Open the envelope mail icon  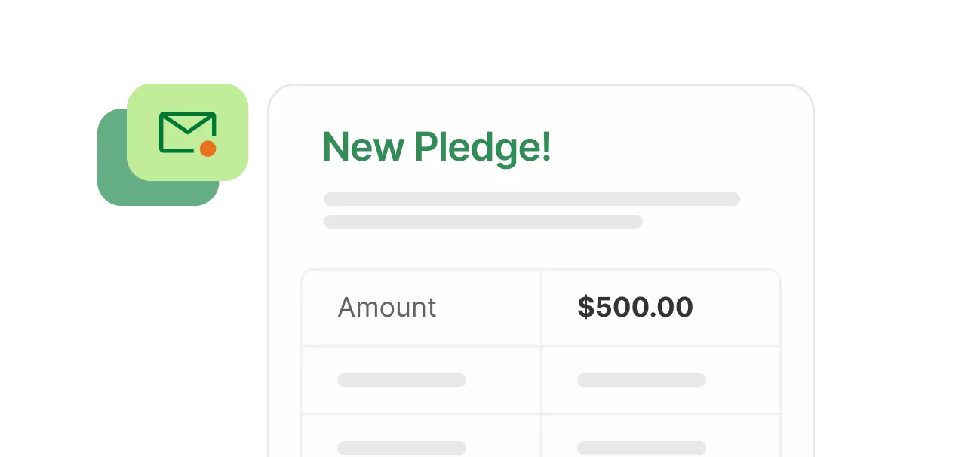(187, 132)
